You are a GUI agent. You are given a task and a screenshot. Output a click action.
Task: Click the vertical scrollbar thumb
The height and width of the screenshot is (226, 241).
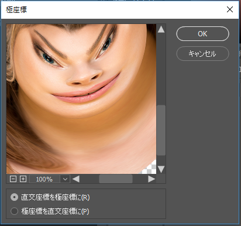point(161,131)
